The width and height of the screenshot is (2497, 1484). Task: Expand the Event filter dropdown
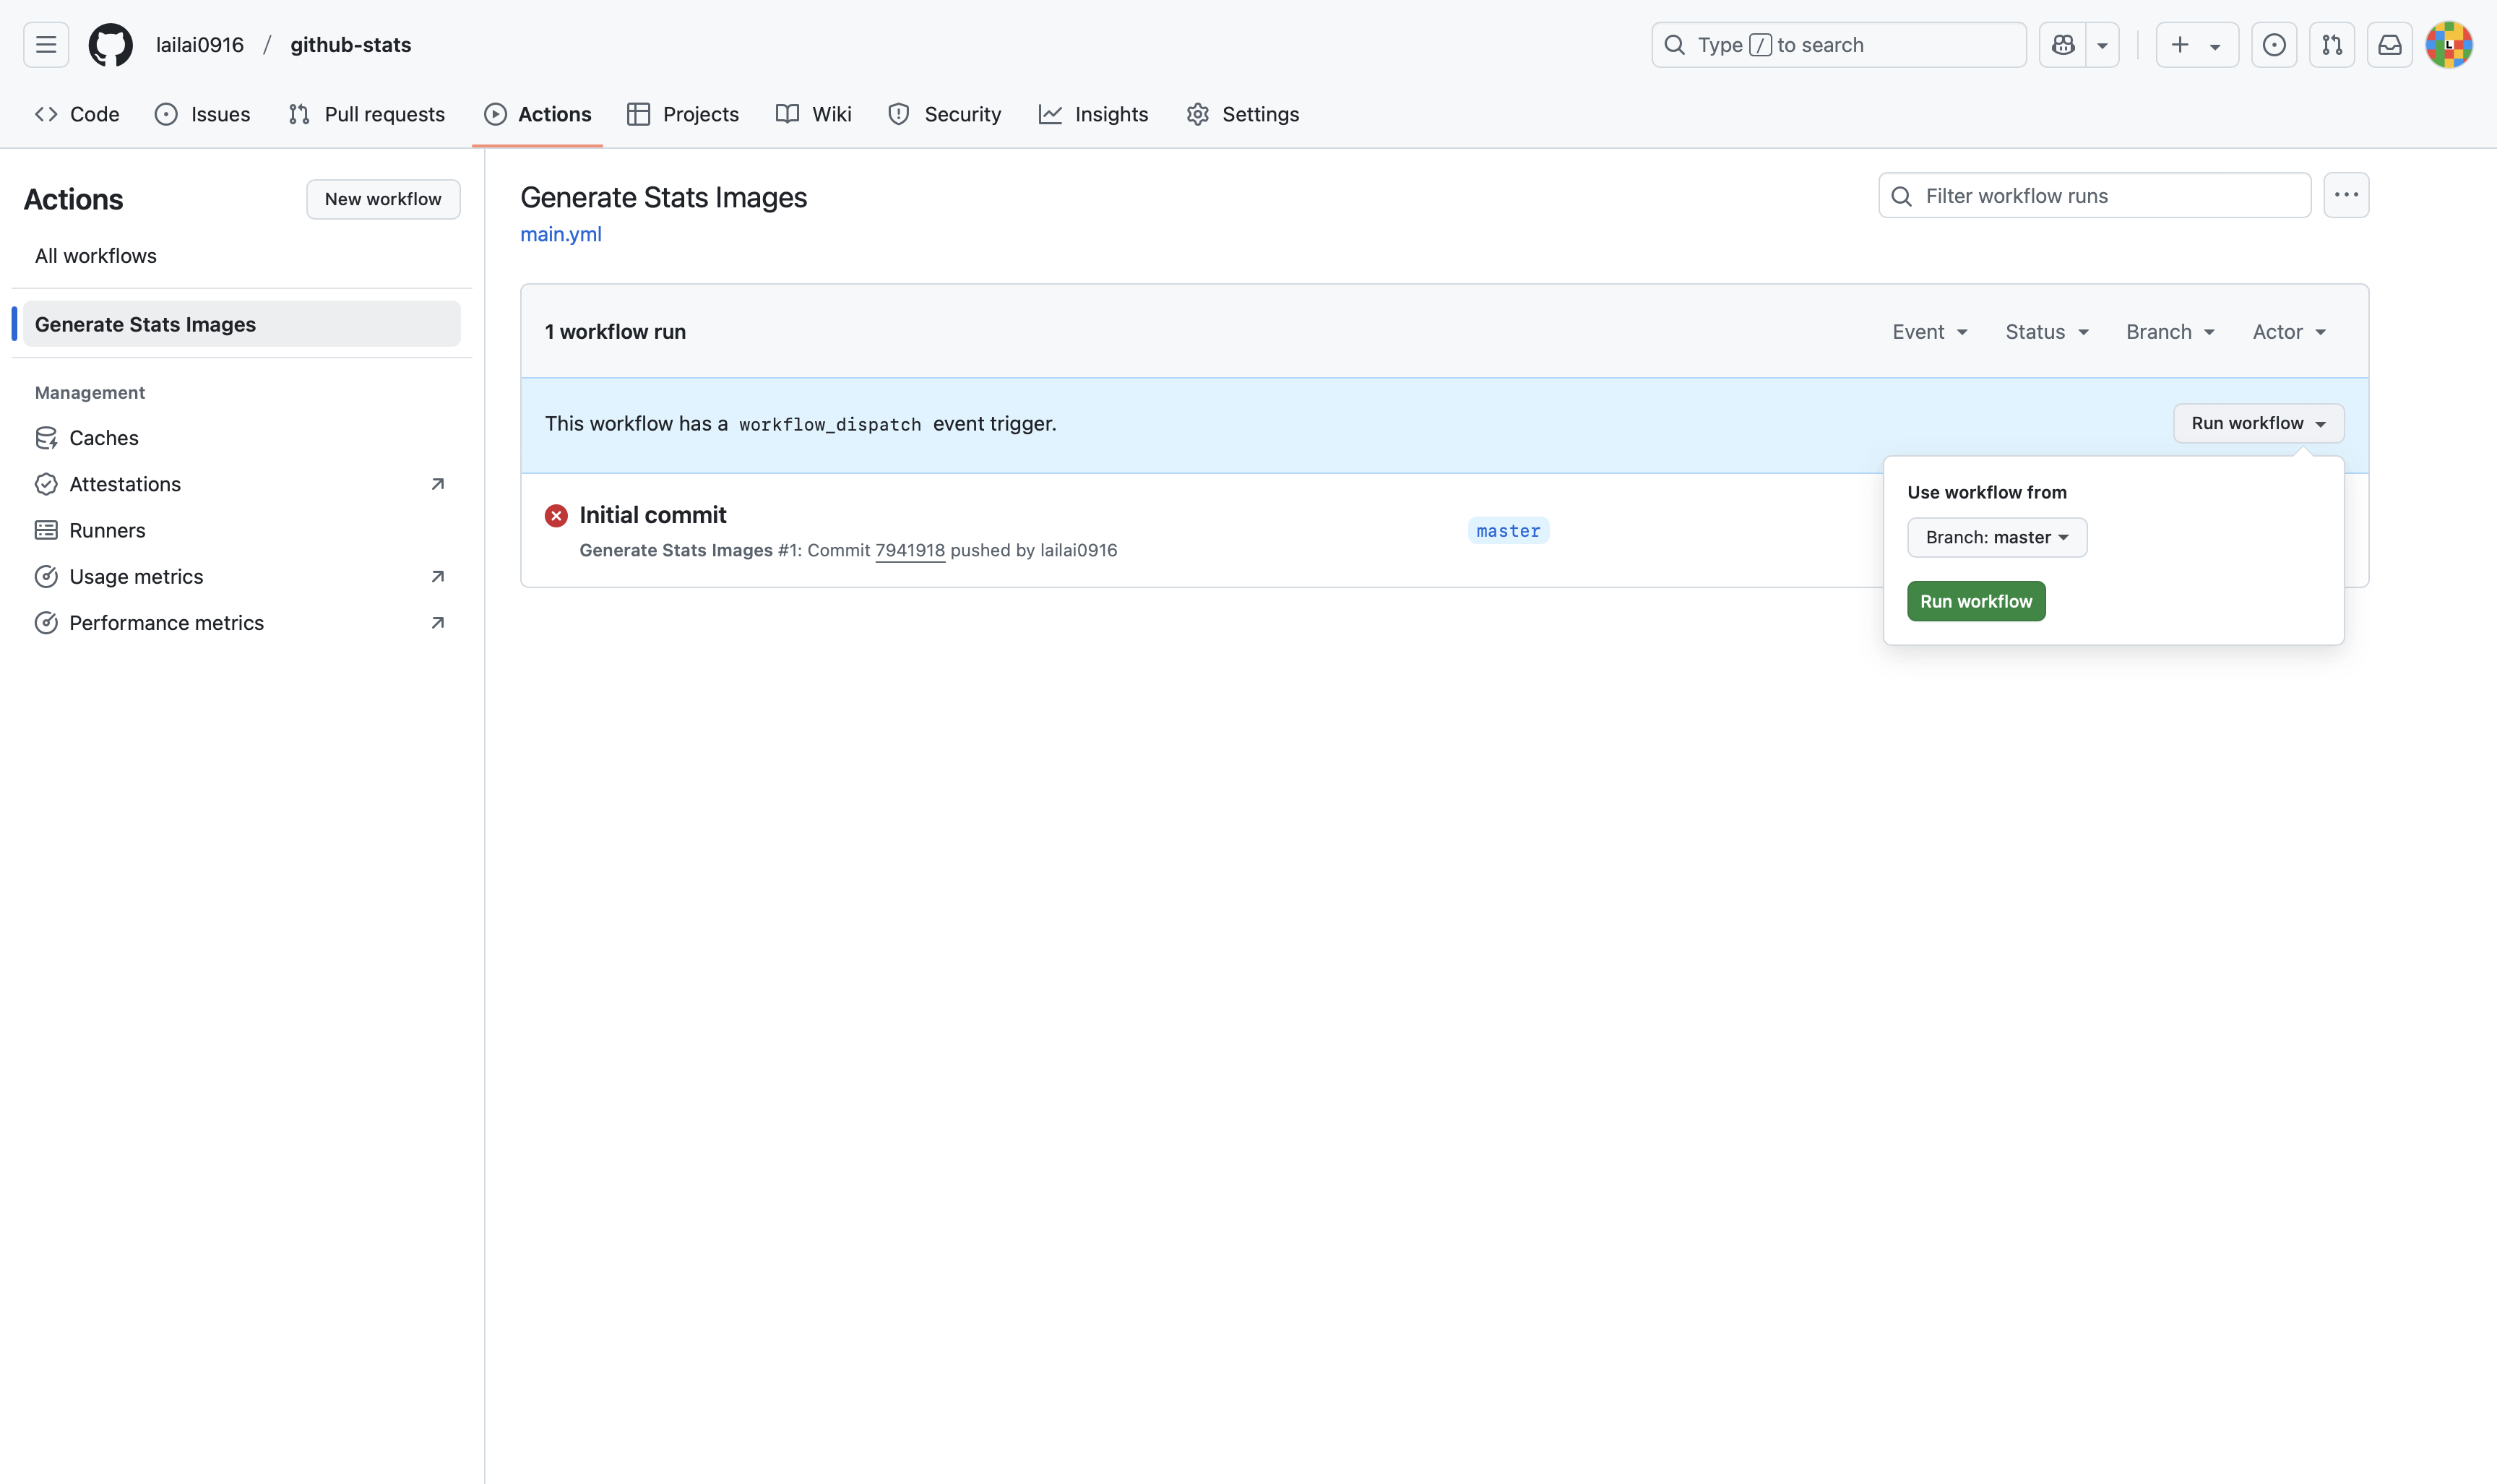[x=1929, y=332]
